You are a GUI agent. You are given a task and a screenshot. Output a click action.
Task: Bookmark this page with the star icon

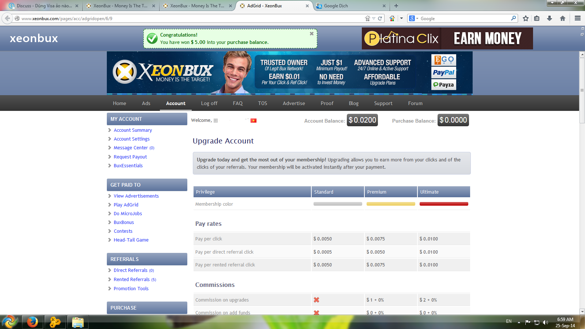point(526,18)
